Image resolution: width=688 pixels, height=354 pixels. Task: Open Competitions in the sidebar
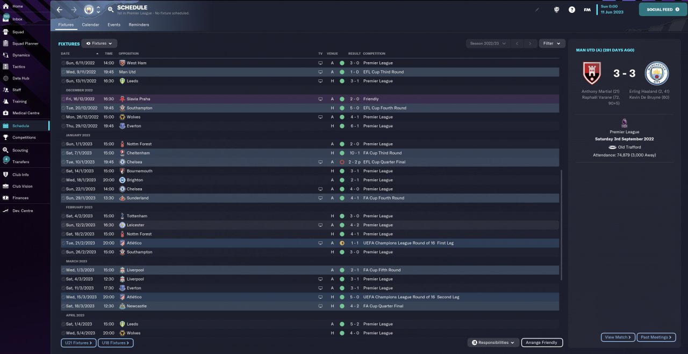[25, 137]
